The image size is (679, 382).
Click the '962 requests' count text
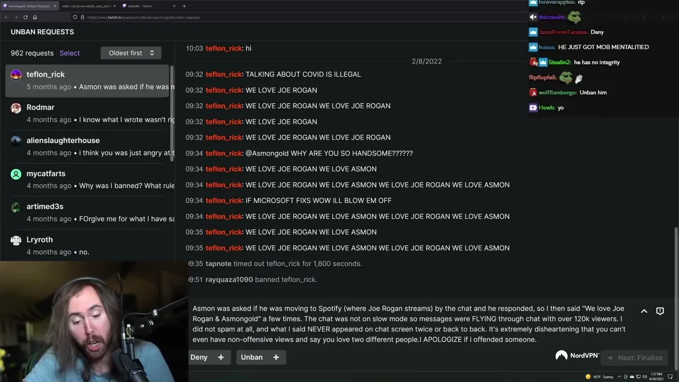pos(32,53)
